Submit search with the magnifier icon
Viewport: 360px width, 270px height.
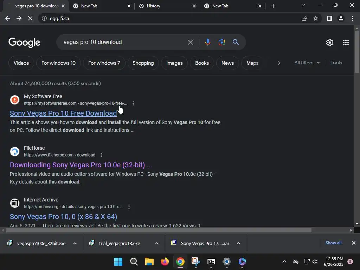(236, 42)
